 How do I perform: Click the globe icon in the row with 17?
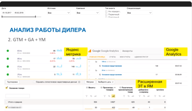coord(100,75)
